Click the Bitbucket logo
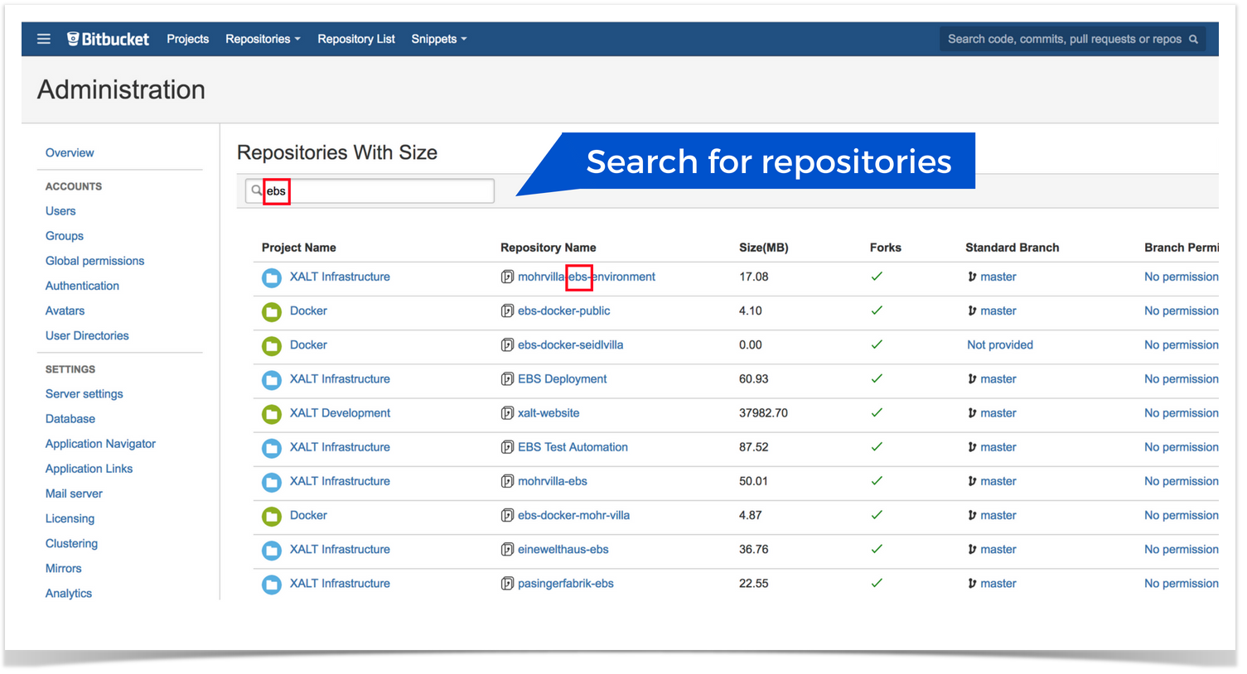 (x=109, y=39)
